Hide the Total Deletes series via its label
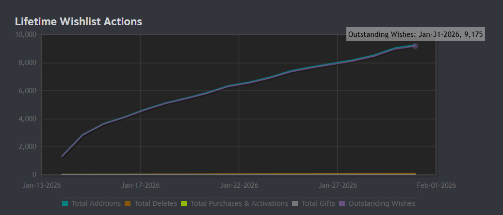The height and width of the screenshot is (215, 503). click(x=156, y=203)
